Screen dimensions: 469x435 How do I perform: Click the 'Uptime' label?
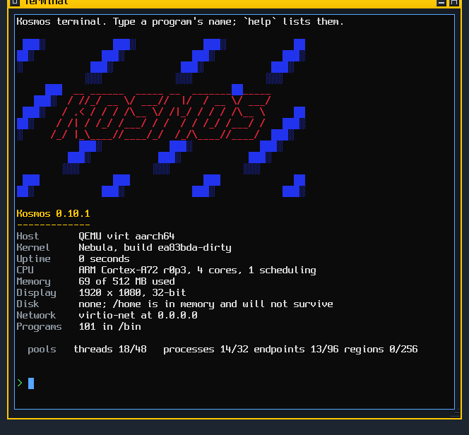click(x=33, y=259)
